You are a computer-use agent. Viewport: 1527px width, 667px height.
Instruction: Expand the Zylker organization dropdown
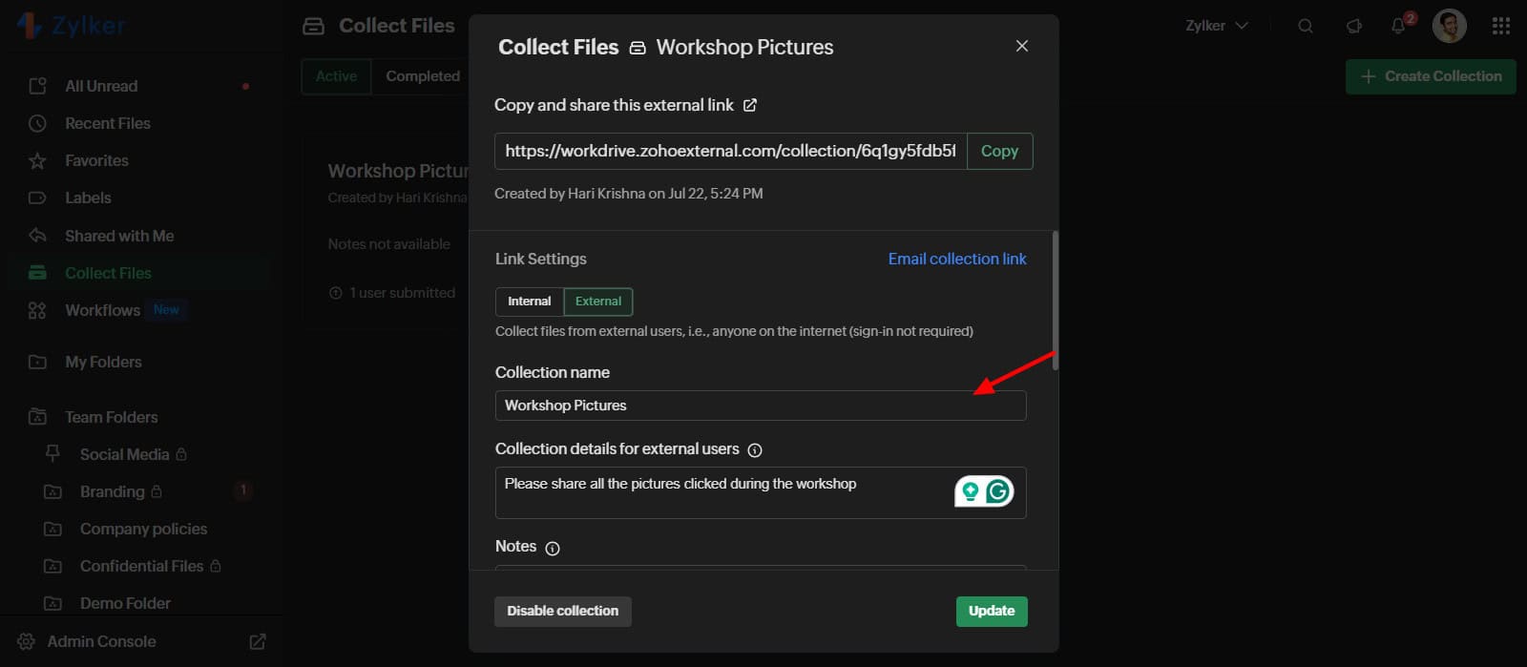(x=1217, y=26)
